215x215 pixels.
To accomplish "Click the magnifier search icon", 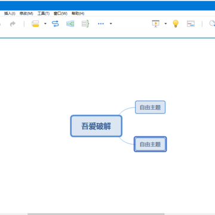I will point(212,24).
